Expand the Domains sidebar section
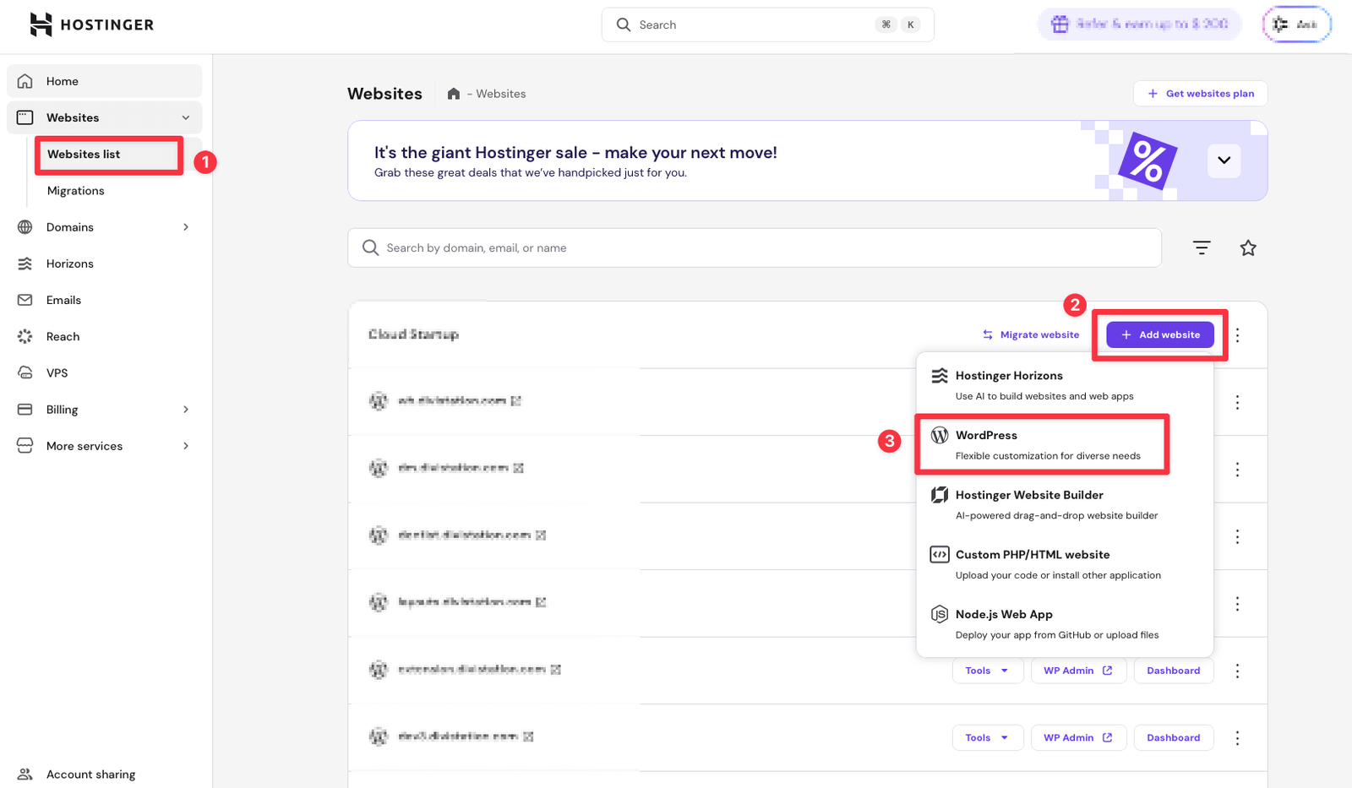 pos(186,227)
